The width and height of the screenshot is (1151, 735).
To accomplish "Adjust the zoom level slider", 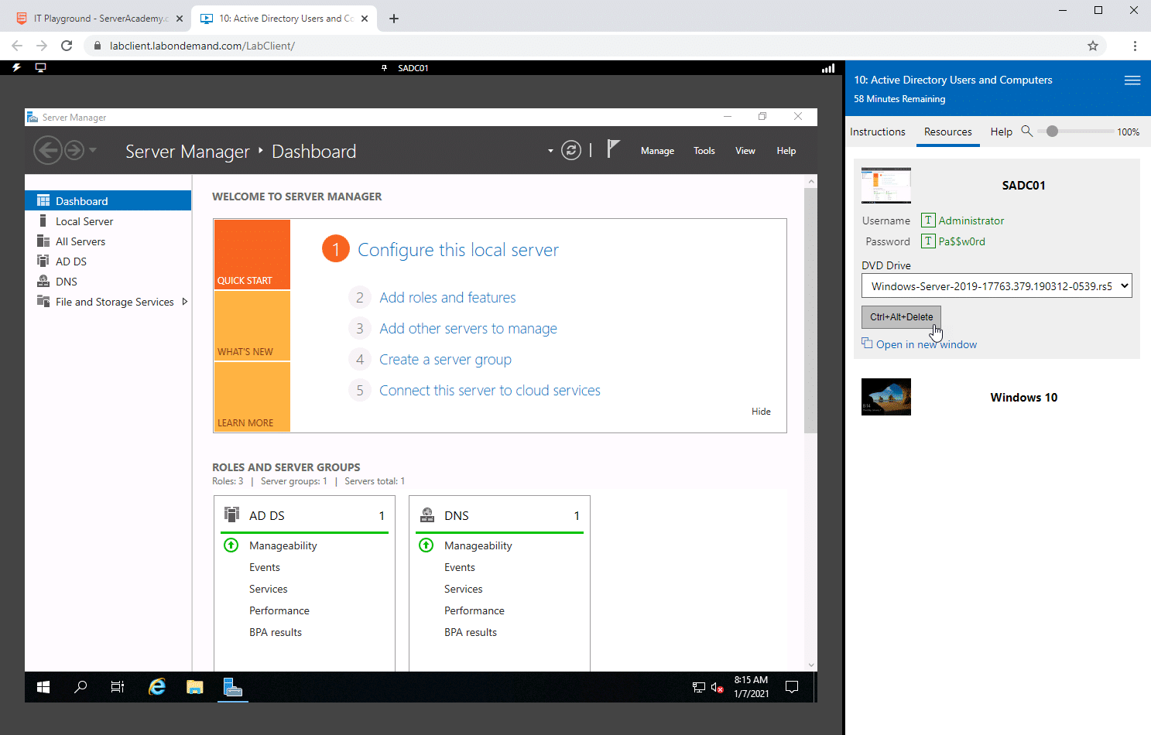I will tap(1052, 132).
